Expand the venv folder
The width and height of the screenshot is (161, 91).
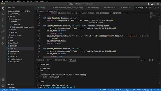tap(12, 38)
